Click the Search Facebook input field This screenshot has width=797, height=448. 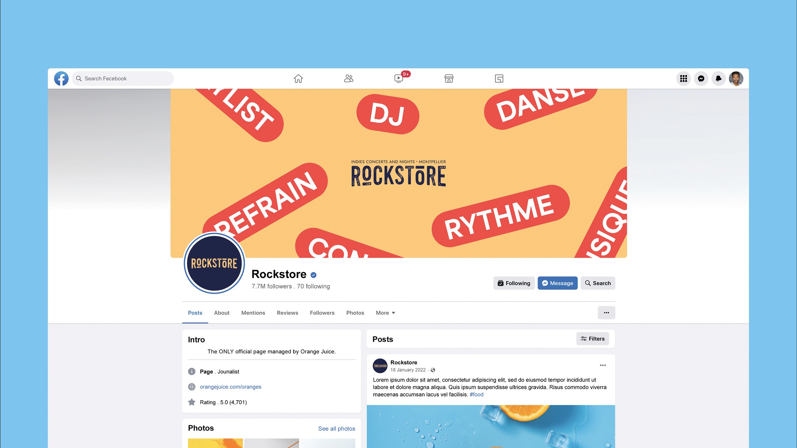(123, 79)
